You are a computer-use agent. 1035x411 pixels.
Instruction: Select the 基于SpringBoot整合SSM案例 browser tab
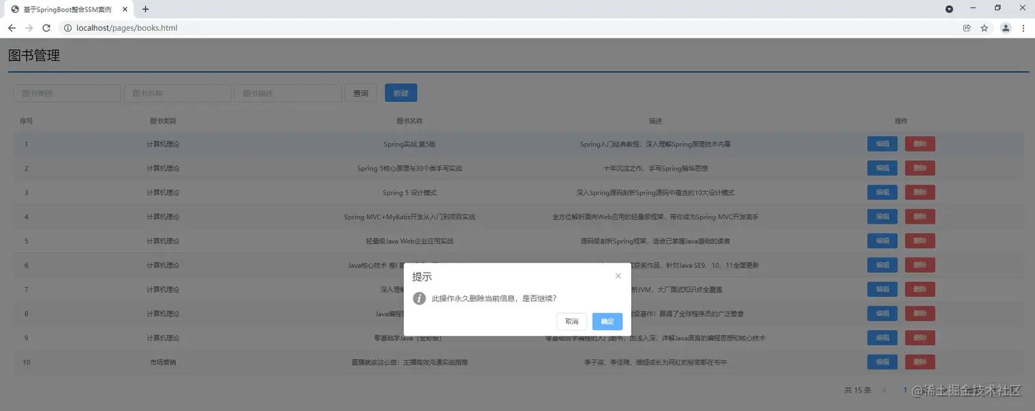click(68, 10)
